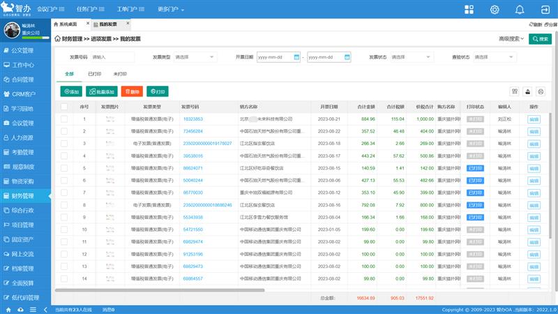Switch to the 已打印 tab
Viewport: 558px width, 314px height.
click(x=94, y=73)
